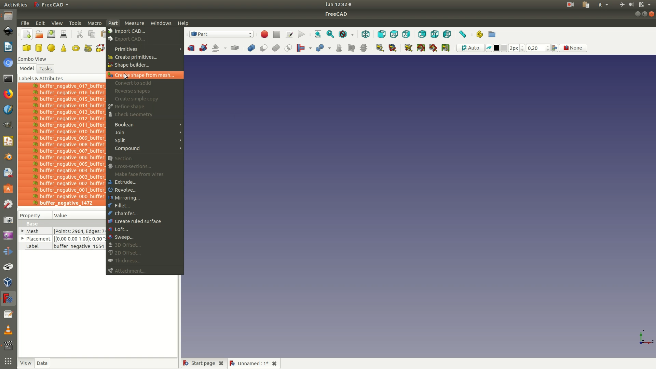Screen dimensions: 656x369
Task: Open the Compound submenu
Action: coord(145,148)
